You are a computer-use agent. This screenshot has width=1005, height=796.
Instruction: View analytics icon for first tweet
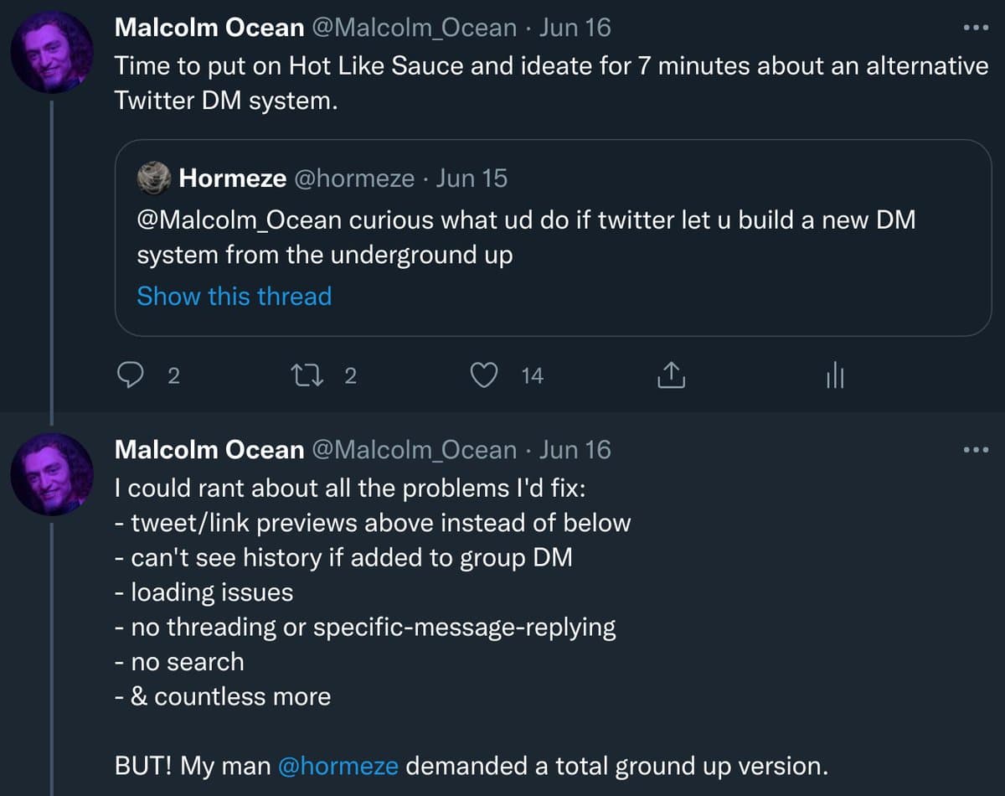835,377
